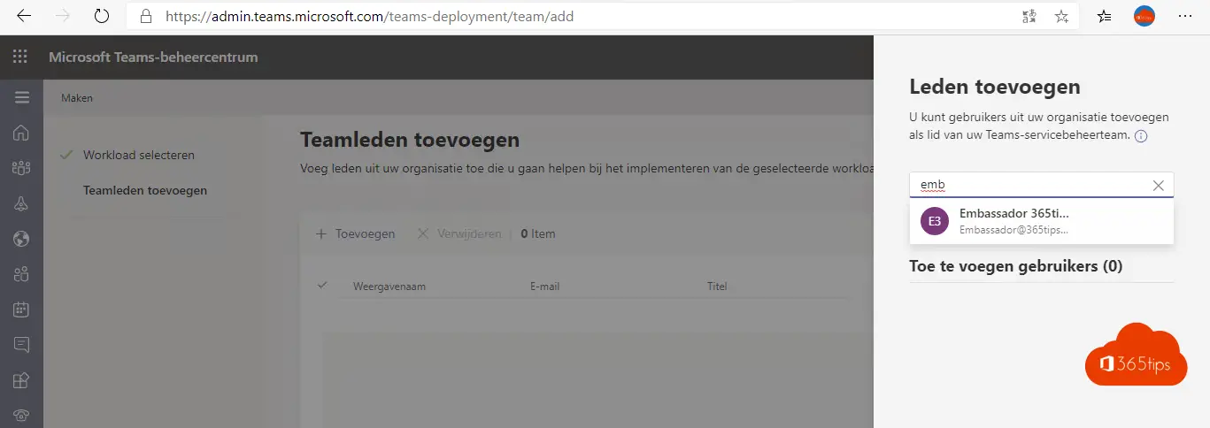Open the Teams management sidebar icon

[21, 168]
